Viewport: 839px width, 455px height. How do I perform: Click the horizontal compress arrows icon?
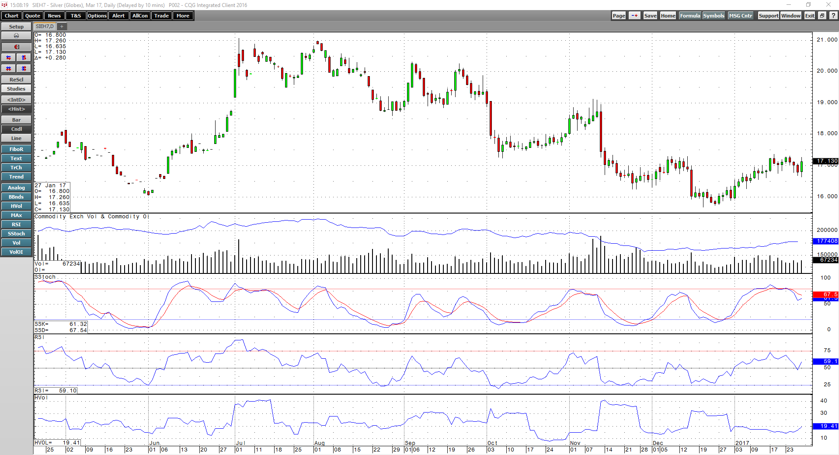pyautogui.click(x=8, y=69)
